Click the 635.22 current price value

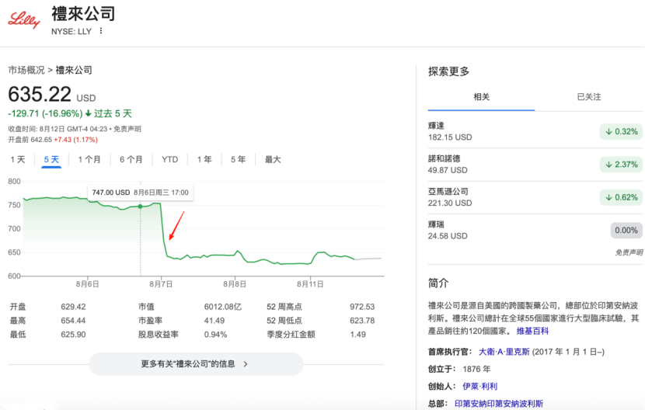click(40, 94)
